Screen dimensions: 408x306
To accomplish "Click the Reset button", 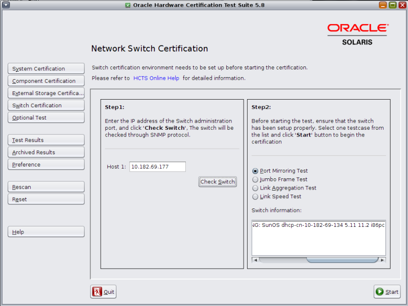I will click(x=46, y=199).
